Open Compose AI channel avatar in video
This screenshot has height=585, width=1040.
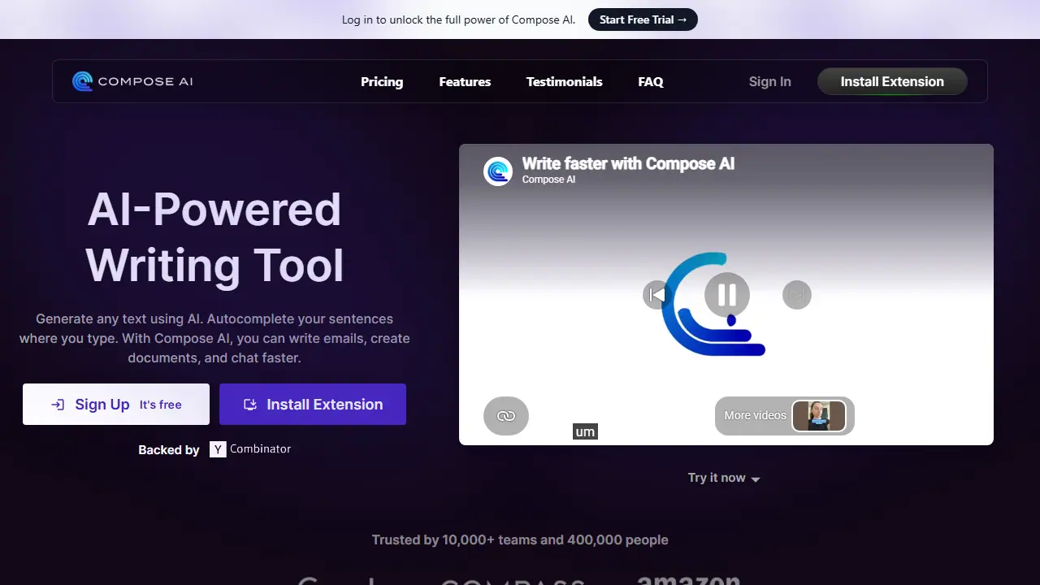498,171
